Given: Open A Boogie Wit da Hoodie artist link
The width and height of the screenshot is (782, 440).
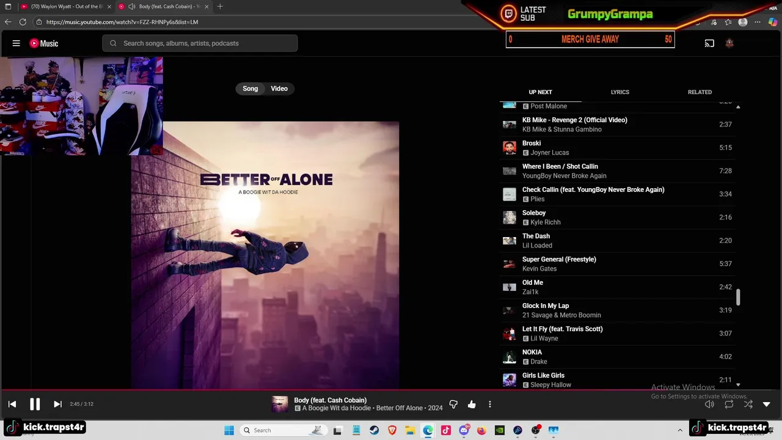Looking at the screenshot, I should tap(337, 408).
